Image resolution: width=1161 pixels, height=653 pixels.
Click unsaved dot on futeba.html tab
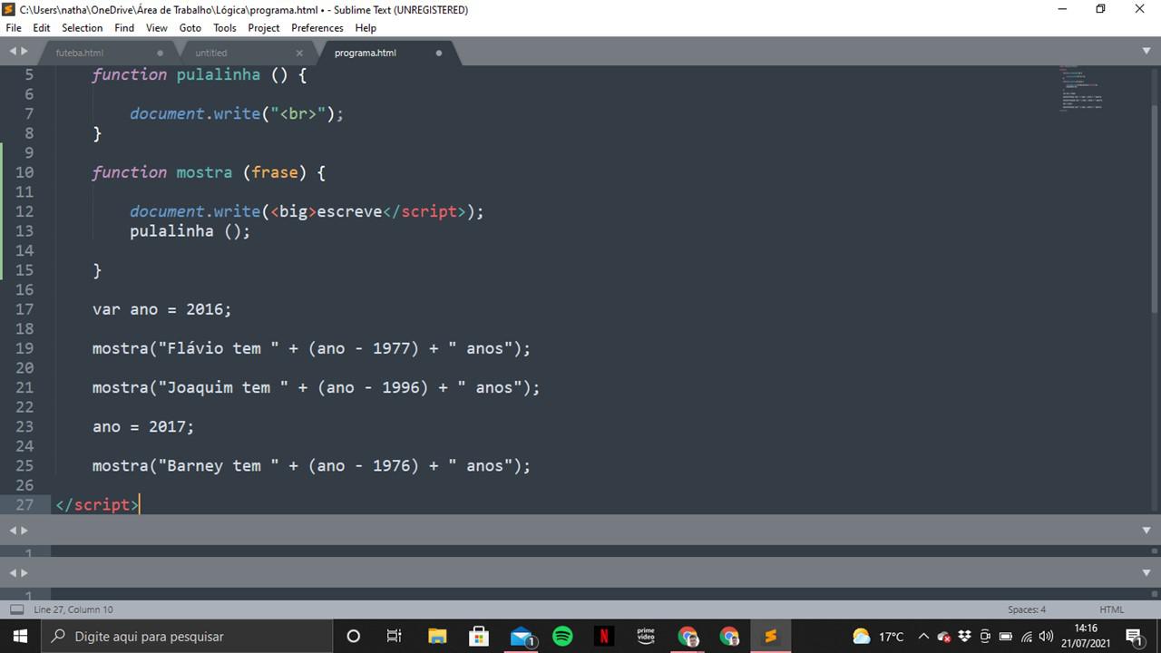click(x=161, y=53)
